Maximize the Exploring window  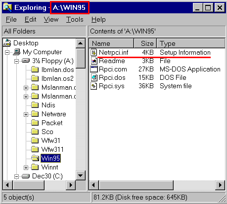click(x=208, y=7)
